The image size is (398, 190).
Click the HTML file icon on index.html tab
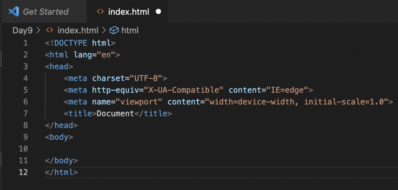click(101, 12)
